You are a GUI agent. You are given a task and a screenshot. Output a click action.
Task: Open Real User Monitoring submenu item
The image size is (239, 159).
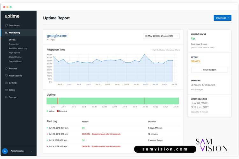pos(18,48)
